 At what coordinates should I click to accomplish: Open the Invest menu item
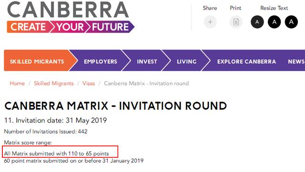(147, 62)
